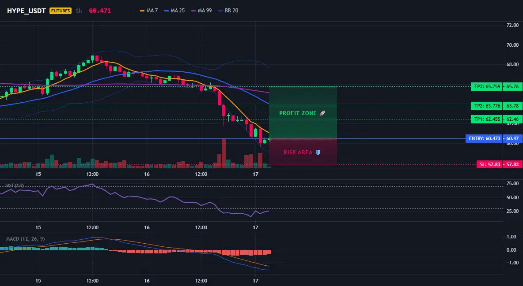Click the current price 60.471

click(100, 11)
